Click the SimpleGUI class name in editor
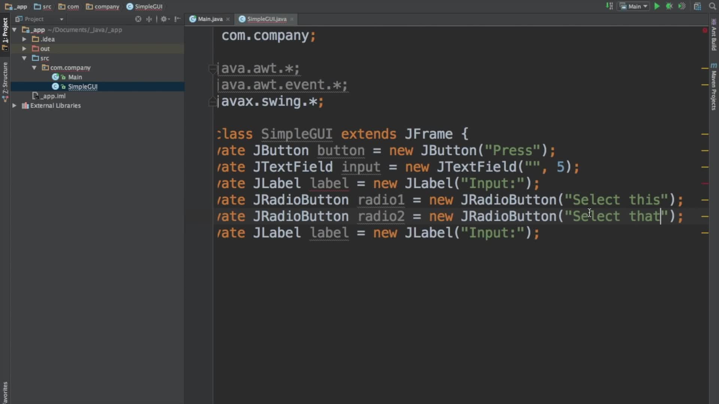The height and width of the screenshot is (404, 719). click(x=297, y=134)
